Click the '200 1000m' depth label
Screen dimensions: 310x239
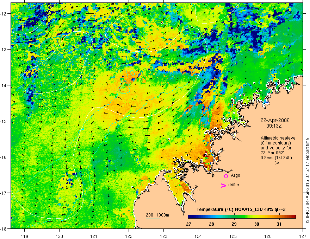tap(157, 215)
